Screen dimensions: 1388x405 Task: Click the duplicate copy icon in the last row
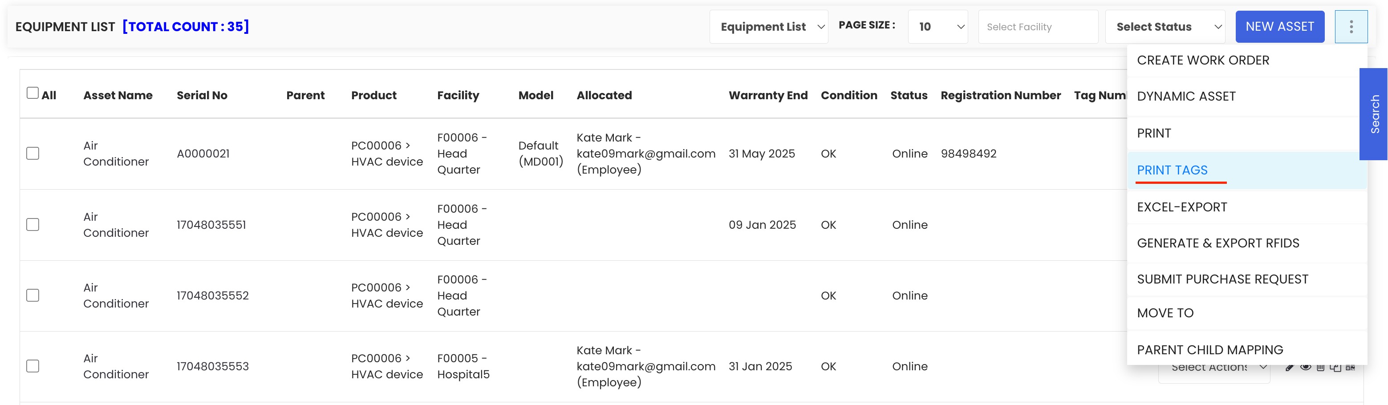1335,367
